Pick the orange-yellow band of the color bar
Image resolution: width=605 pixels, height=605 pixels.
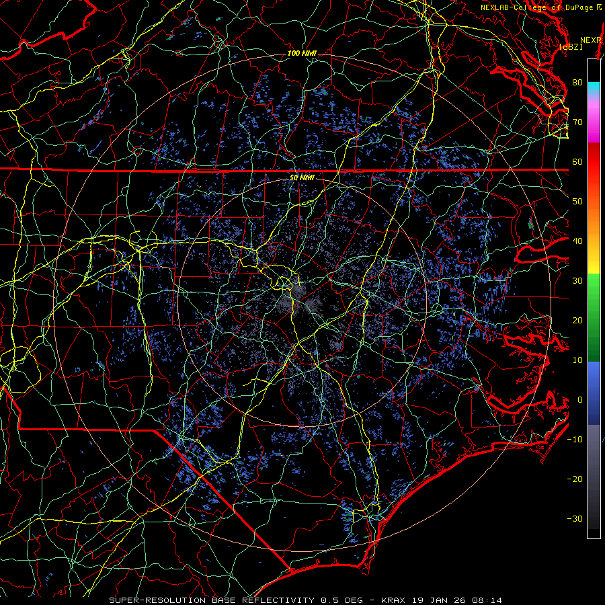[594, 237]
